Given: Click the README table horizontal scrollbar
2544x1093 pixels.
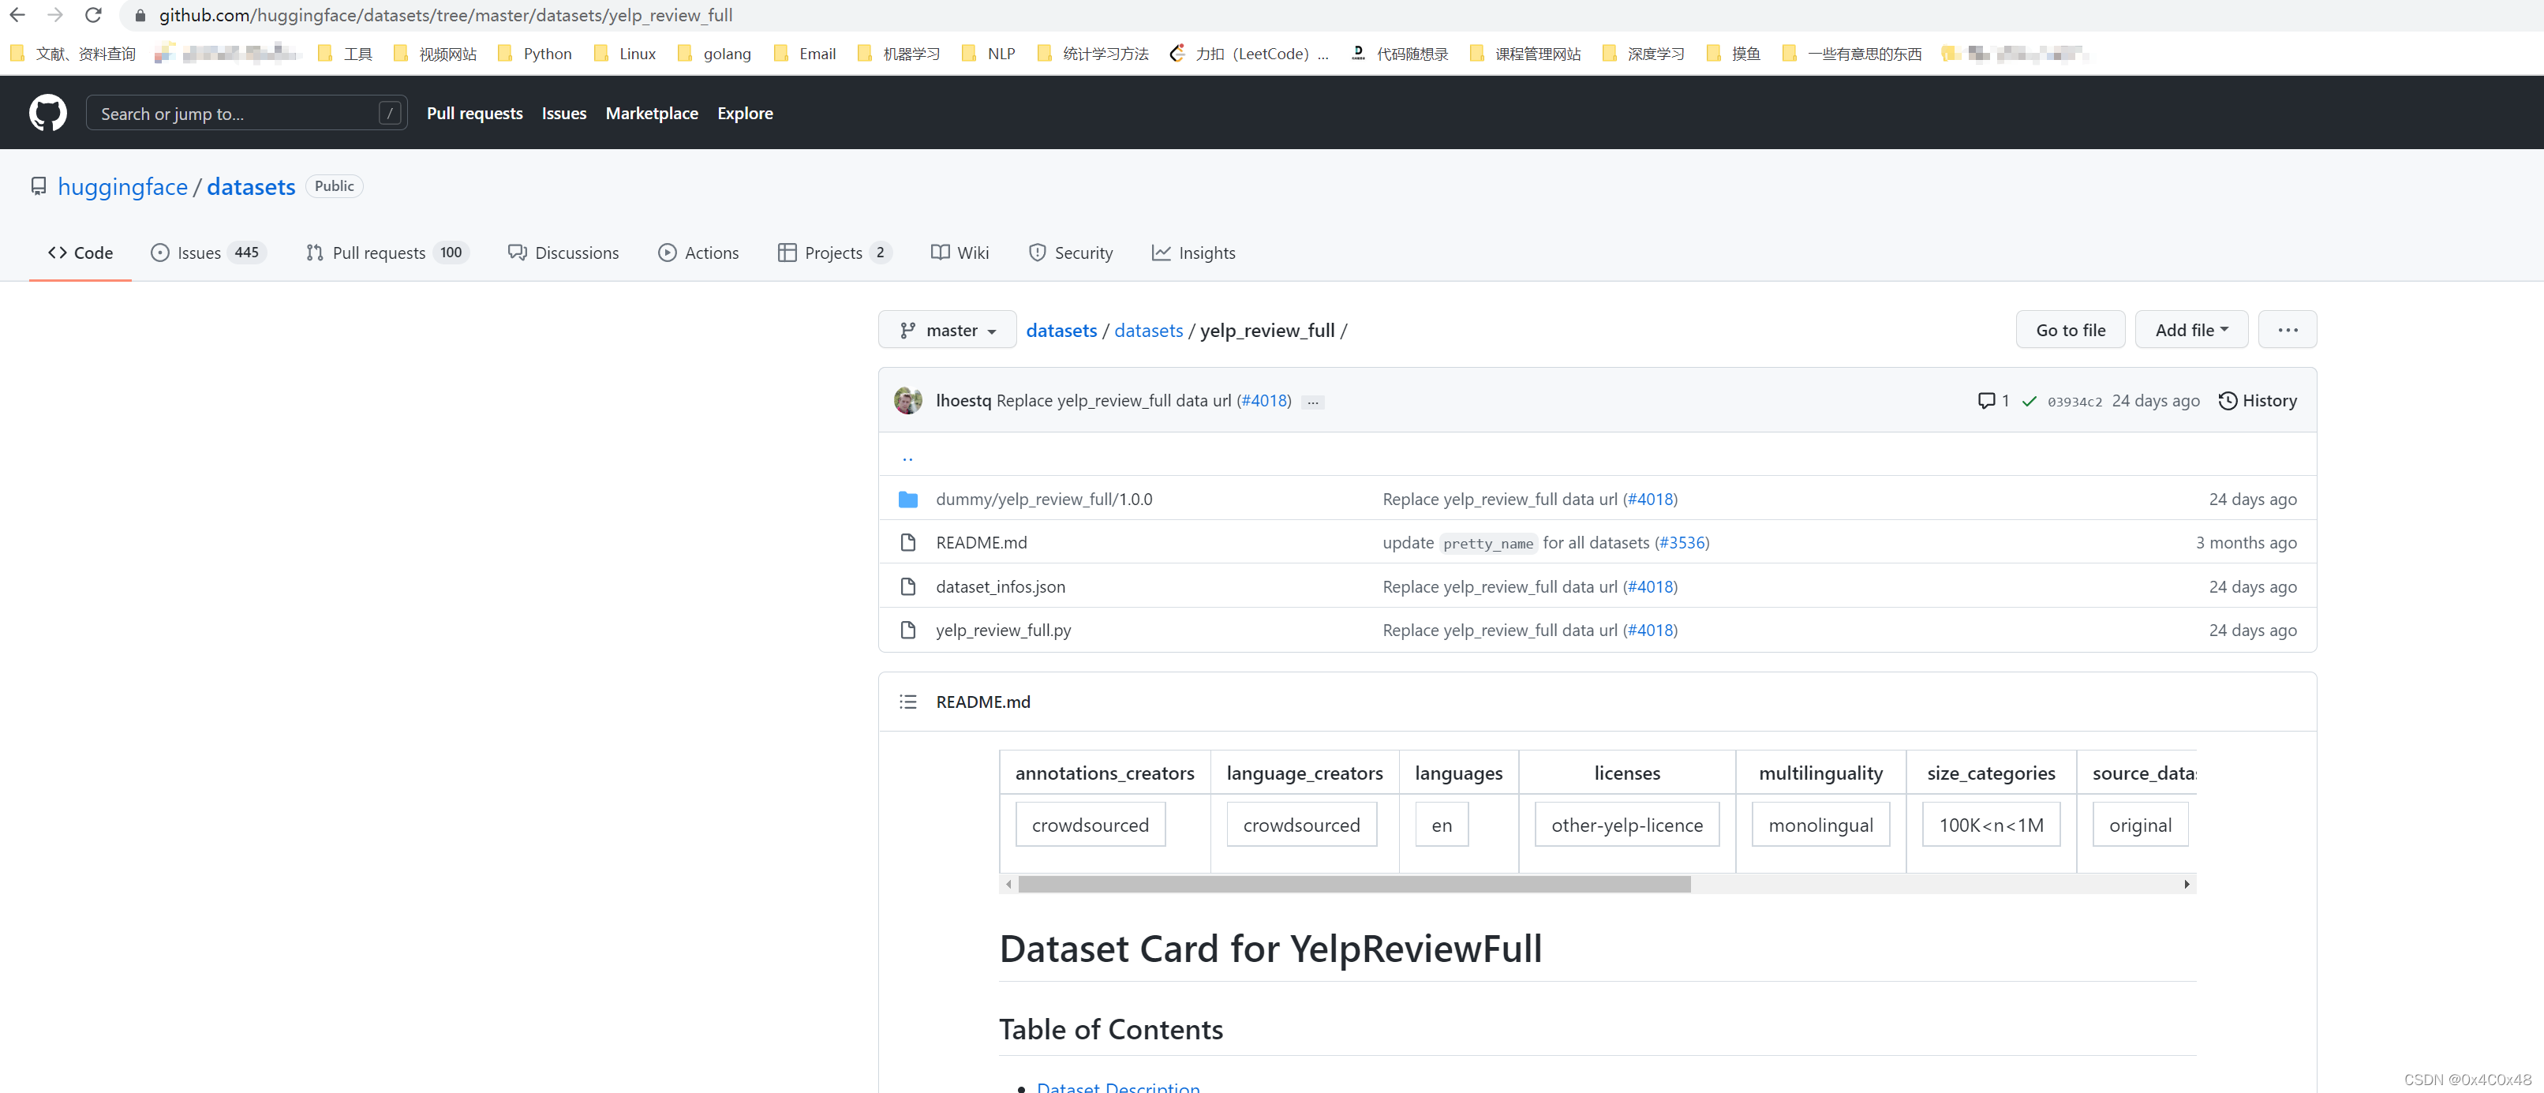Looking at the screenshot, I should click(1353, 885).
